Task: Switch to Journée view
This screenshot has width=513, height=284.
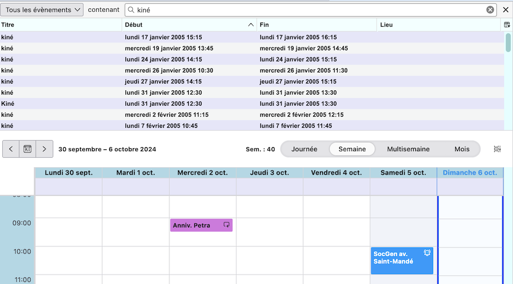Action: (304, 149)
